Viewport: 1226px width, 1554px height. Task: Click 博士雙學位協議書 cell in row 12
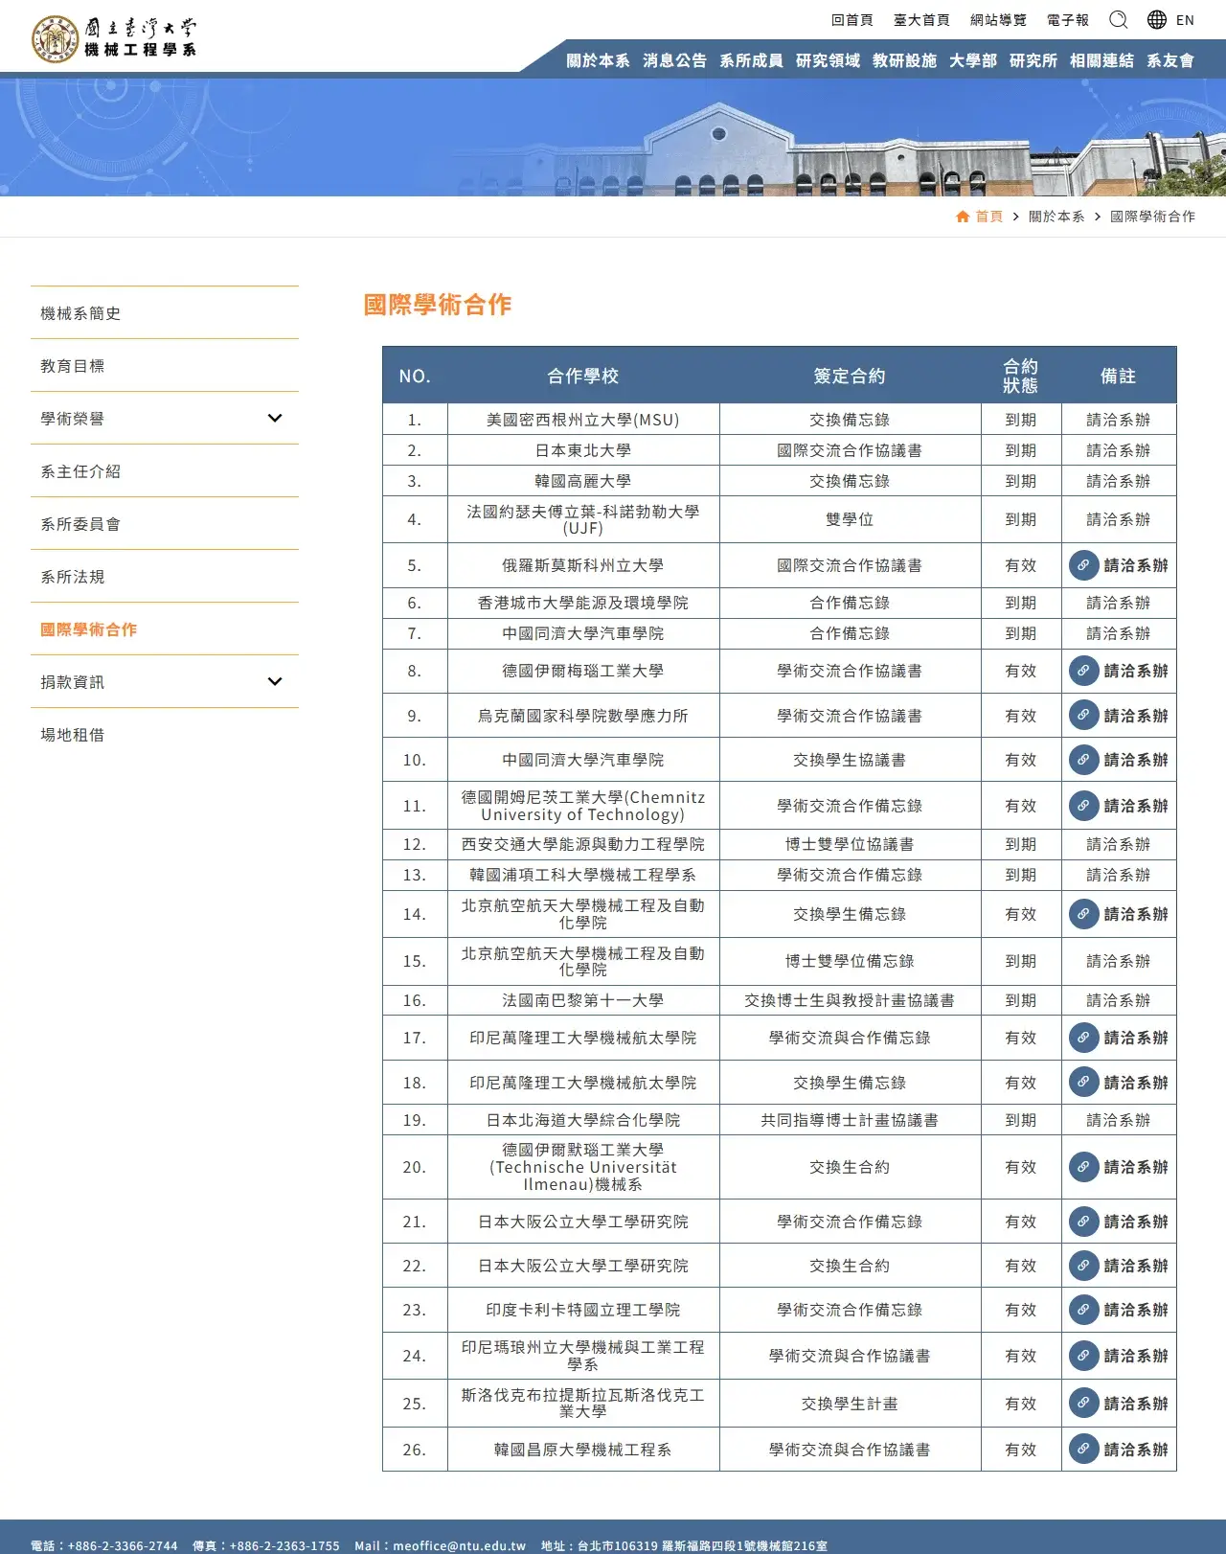click(850, 844)
